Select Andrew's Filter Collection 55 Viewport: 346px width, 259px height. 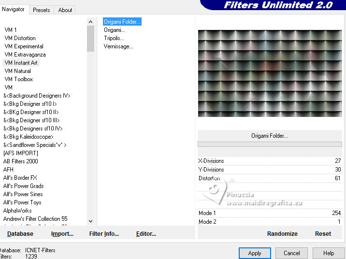point(35,219)
